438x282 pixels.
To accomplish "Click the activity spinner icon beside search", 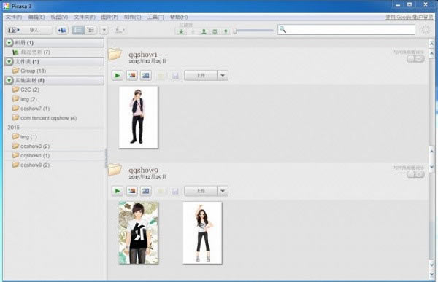I will click(x=426, y=30).
